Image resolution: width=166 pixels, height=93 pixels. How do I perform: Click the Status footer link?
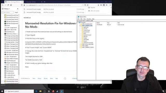point(51,79)
